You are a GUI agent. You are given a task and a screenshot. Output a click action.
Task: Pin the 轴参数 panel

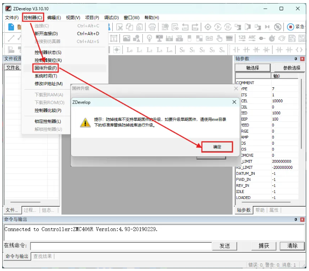(296, 59)
